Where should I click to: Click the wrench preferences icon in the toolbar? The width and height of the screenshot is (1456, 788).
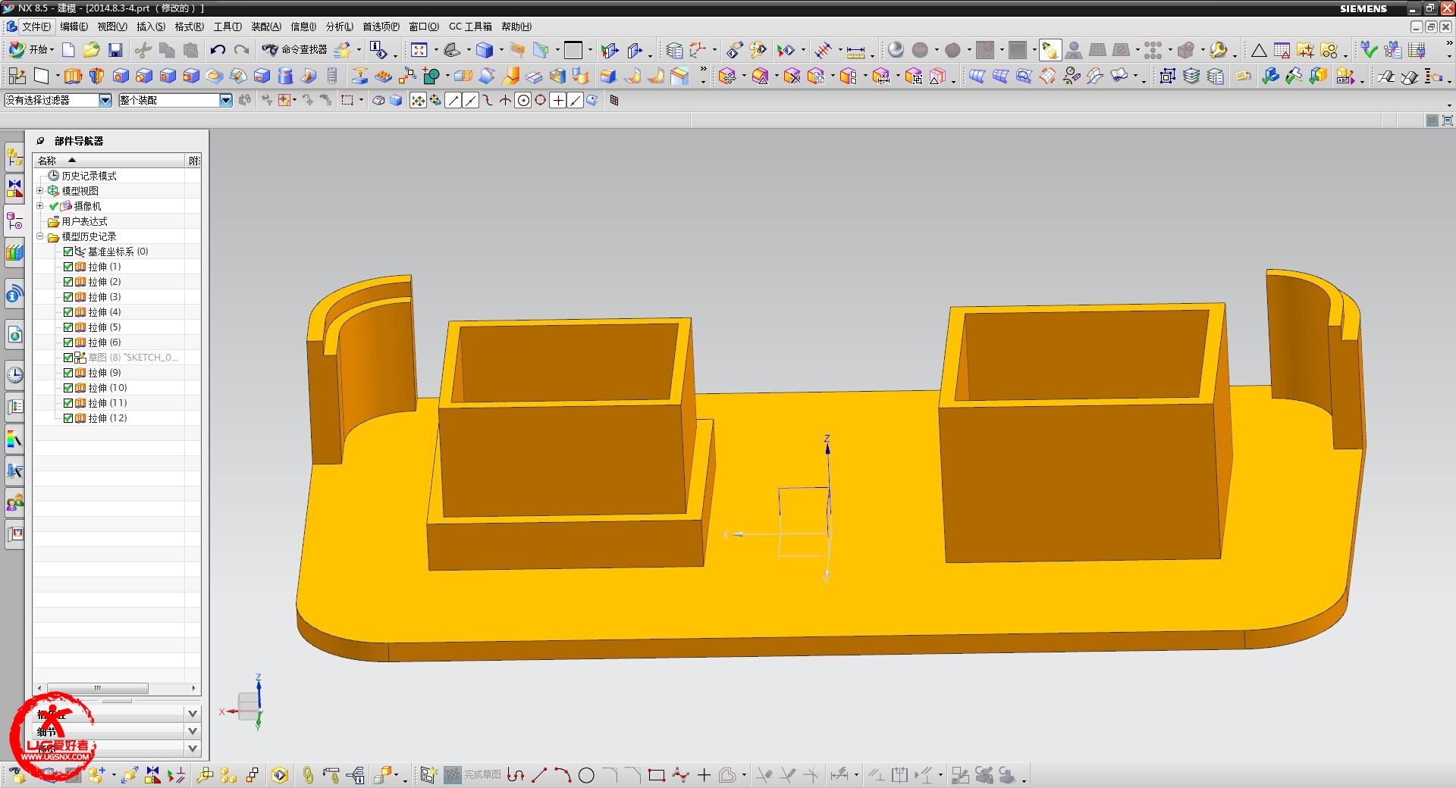click(1218, 50)
